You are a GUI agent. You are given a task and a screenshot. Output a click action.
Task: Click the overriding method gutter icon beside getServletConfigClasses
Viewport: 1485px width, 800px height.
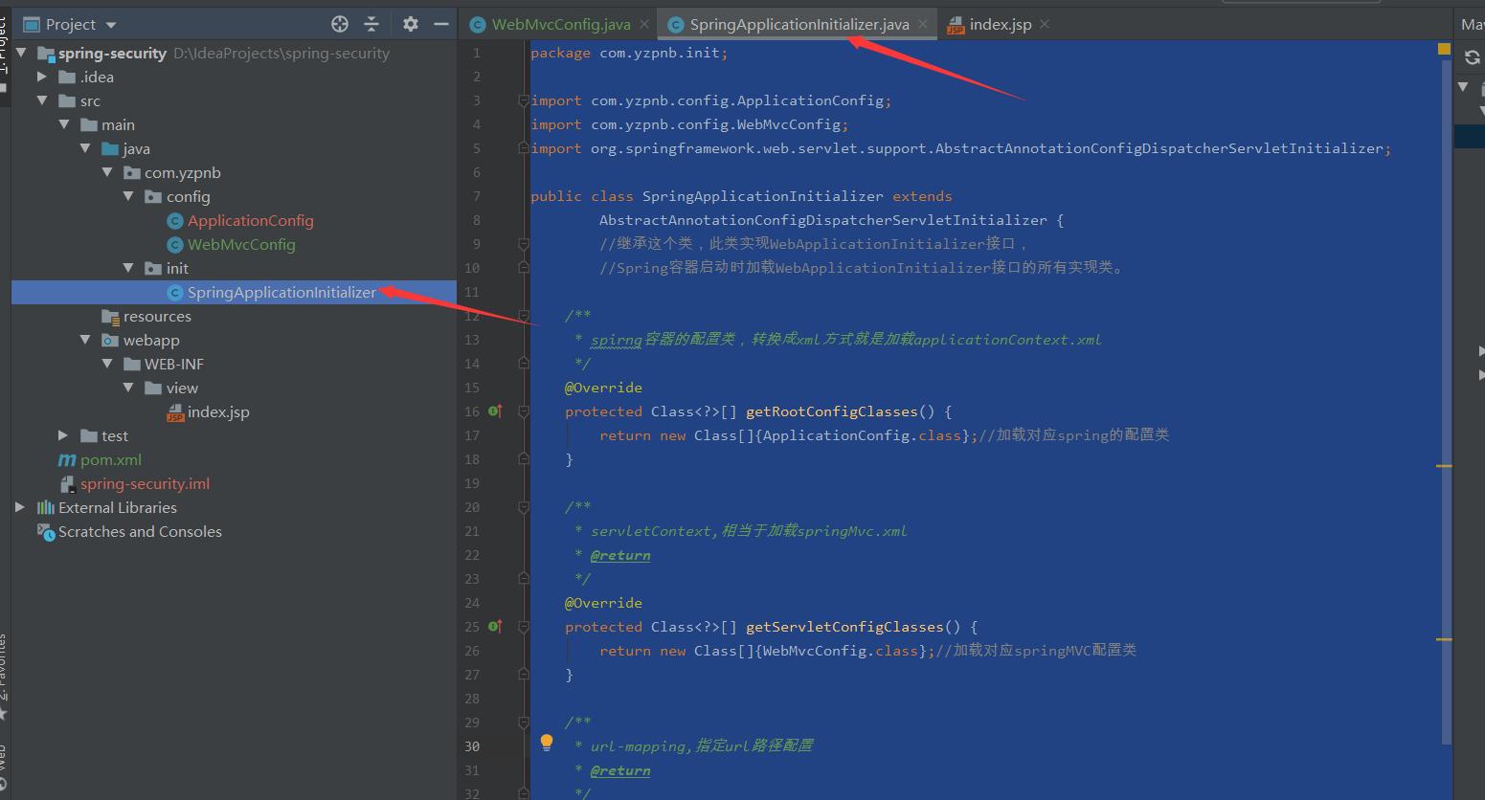pos(494,626)
